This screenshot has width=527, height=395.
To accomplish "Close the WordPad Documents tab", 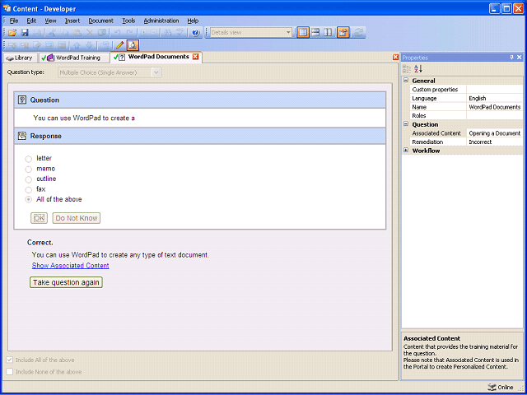I will (195, 57).
